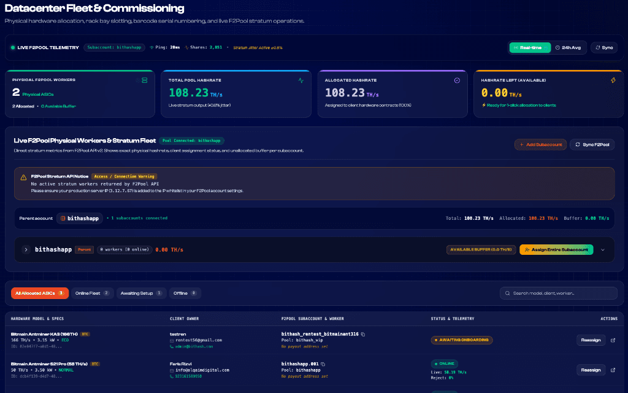
Task: Click the Awaiting Onboarding status badge
Action: pos(462,340)
